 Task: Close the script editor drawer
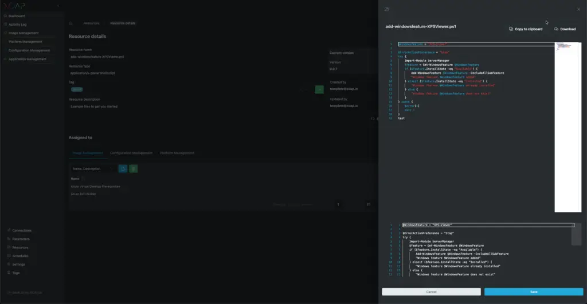[x=578, y=9]
